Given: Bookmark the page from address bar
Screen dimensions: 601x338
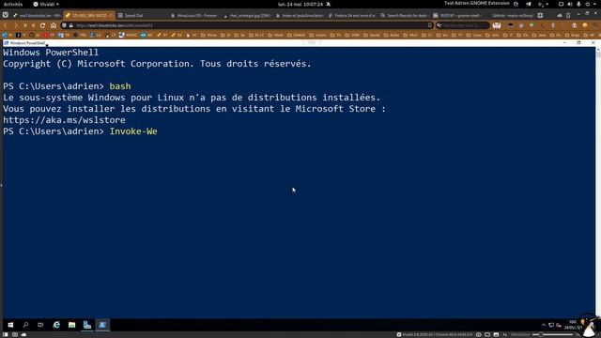Looking at the screenshot, I should tap(430, 25).
